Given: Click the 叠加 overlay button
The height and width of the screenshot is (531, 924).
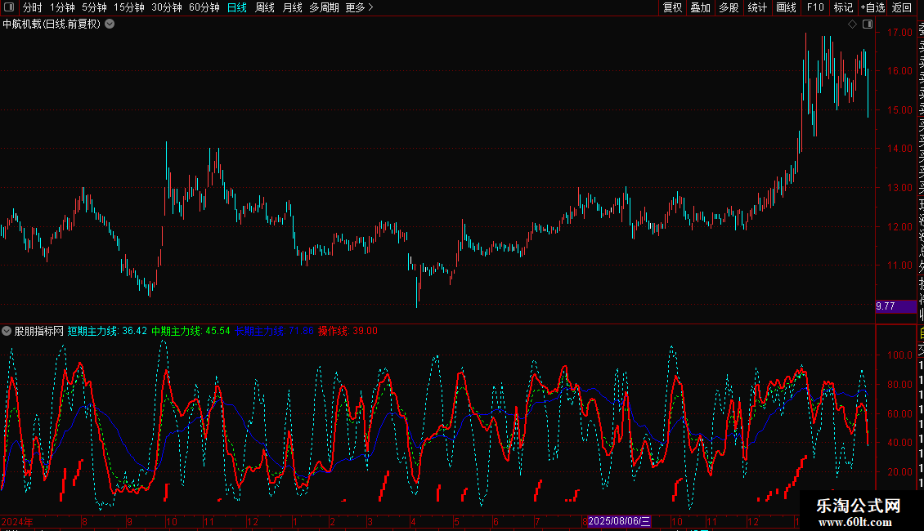Looking at the screenshot, I should pyautogui.click(x=700, y=7).
